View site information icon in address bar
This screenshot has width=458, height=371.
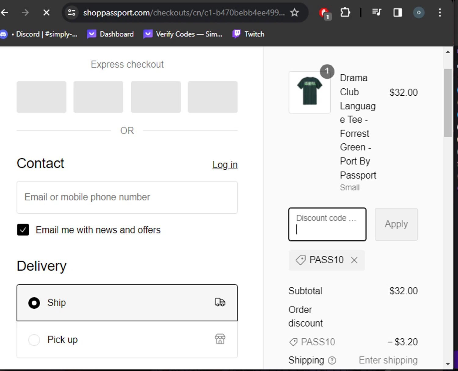pos(72,13)
